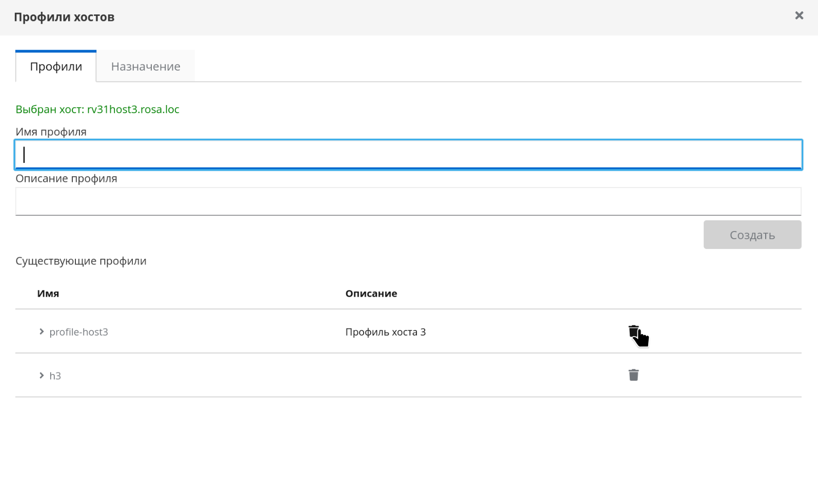Switch to the Назначение tab

tap(146, 67)
